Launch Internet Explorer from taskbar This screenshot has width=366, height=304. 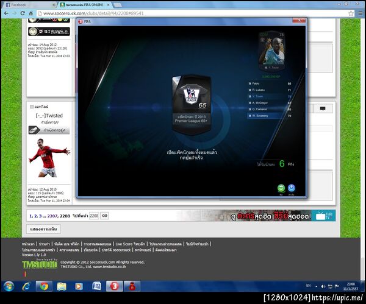26,286
